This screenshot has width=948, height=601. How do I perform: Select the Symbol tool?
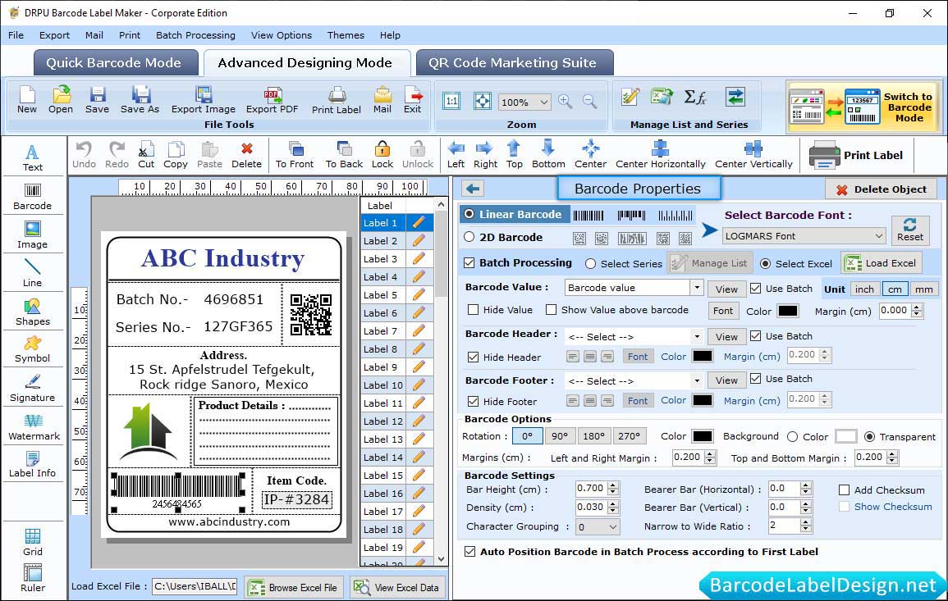pyautogui.click(x=33, y=349)
